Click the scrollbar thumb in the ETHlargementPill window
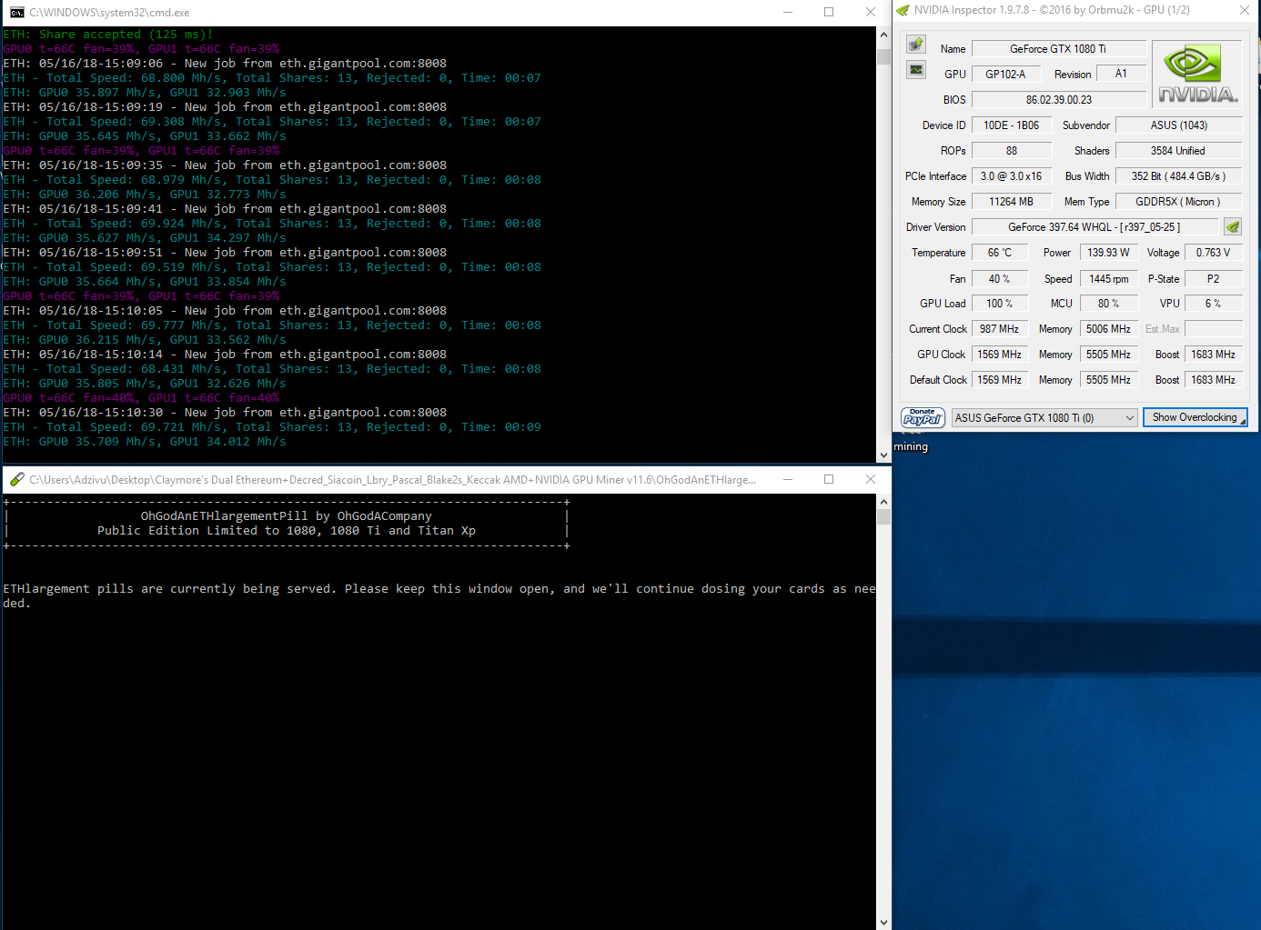Viewport: 1261px width, 930px height. pos(883,517)
